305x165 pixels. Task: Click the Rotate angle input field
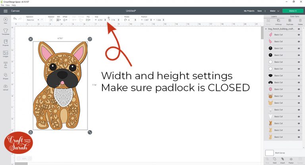coord(131,20)
